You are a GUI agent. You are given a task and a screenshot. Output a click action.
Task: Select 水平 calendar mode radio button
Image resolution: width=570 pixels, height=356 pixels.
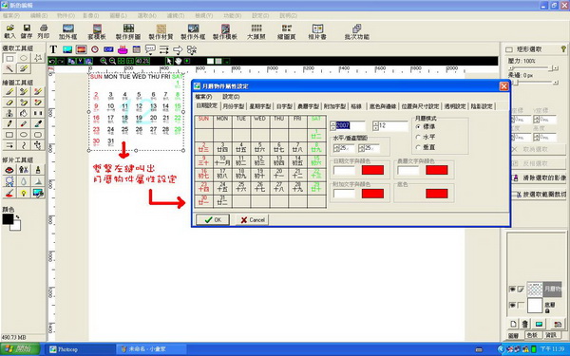(418, 137)
